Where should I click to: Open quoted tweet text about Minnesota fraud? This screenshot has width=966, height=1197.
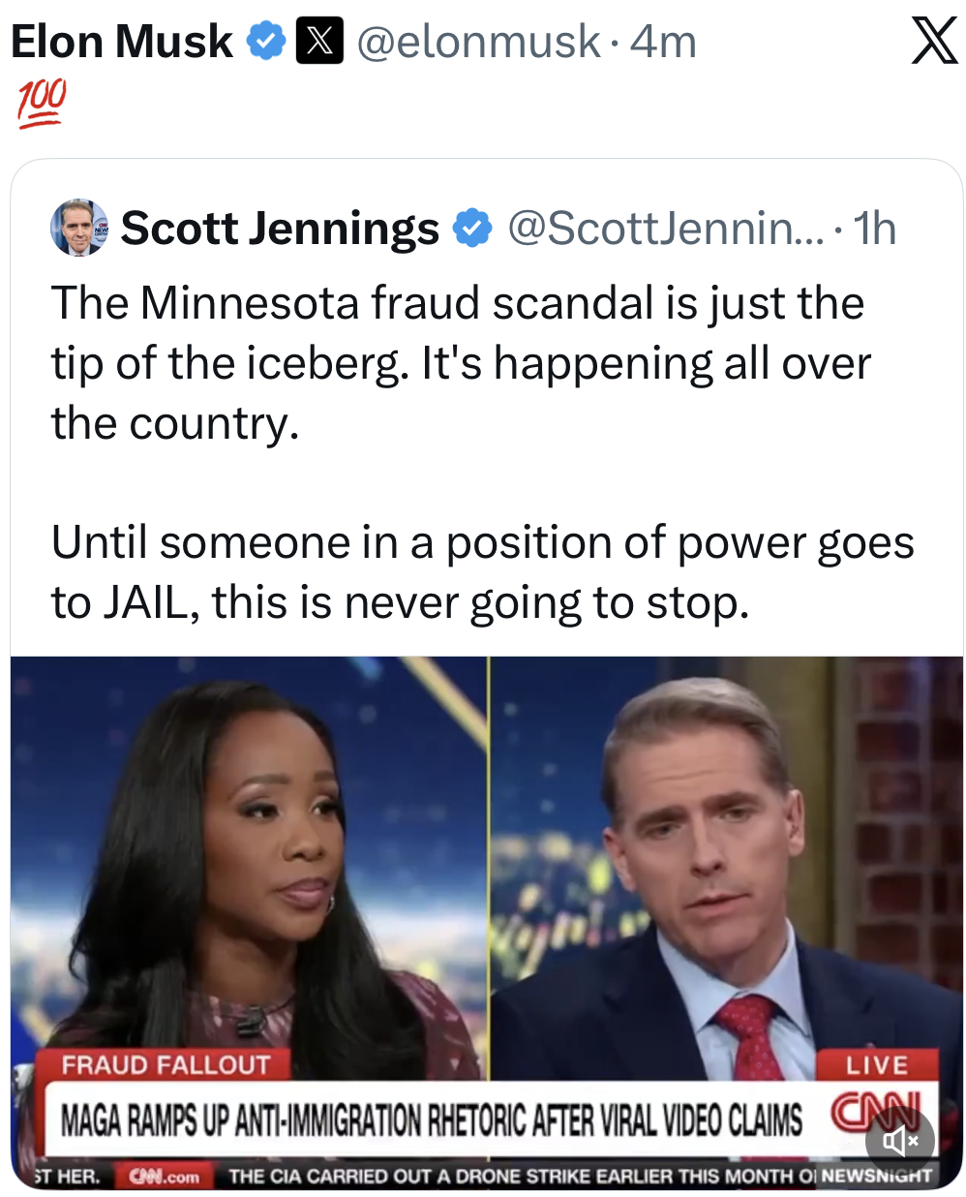pos(482,452)
